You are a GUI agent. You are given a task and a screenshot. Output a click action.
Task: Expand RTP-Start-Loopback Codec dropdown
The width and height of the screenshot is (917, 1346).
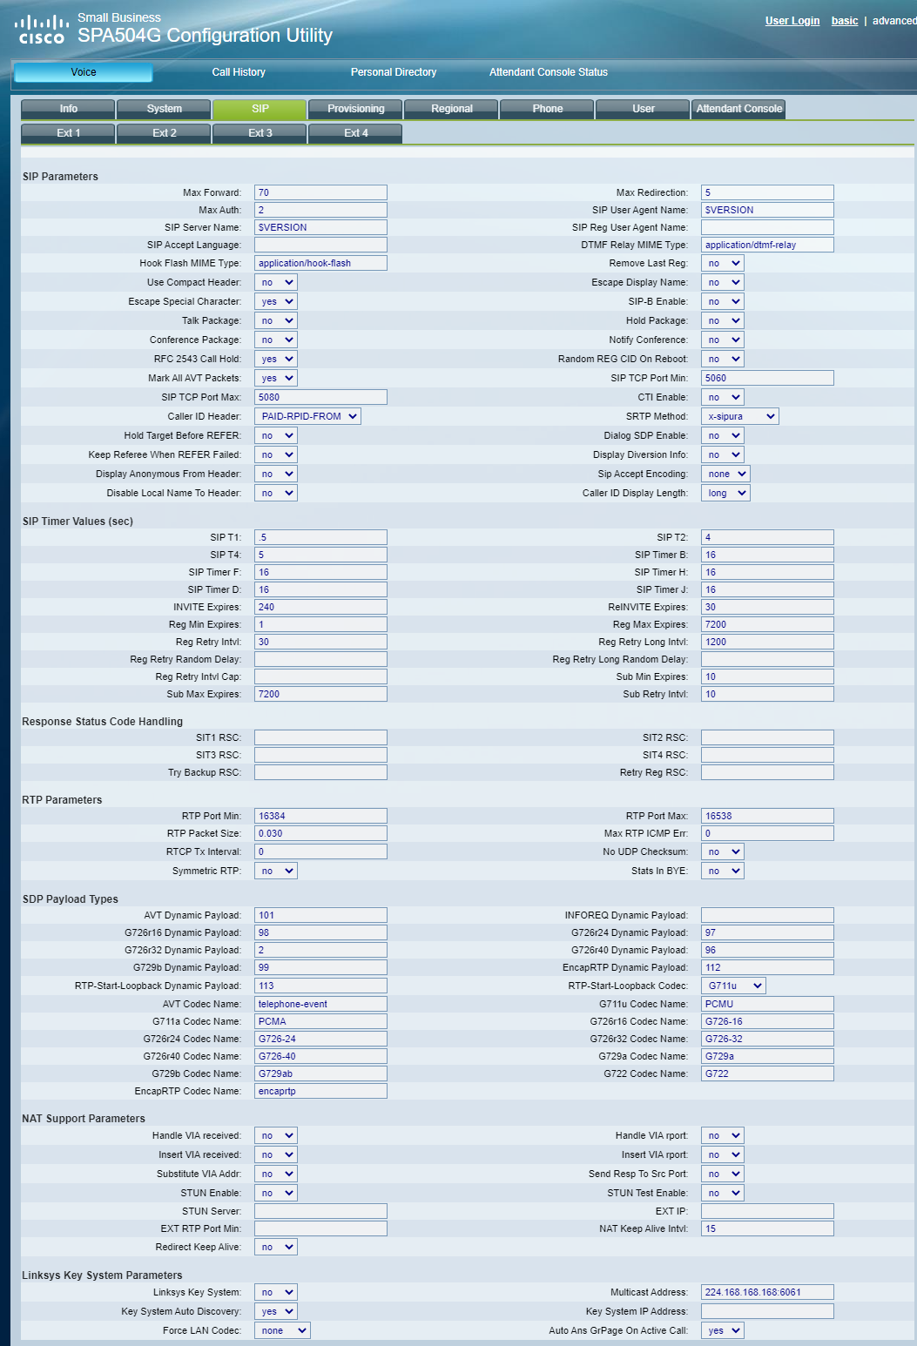[x=733, y=986]
